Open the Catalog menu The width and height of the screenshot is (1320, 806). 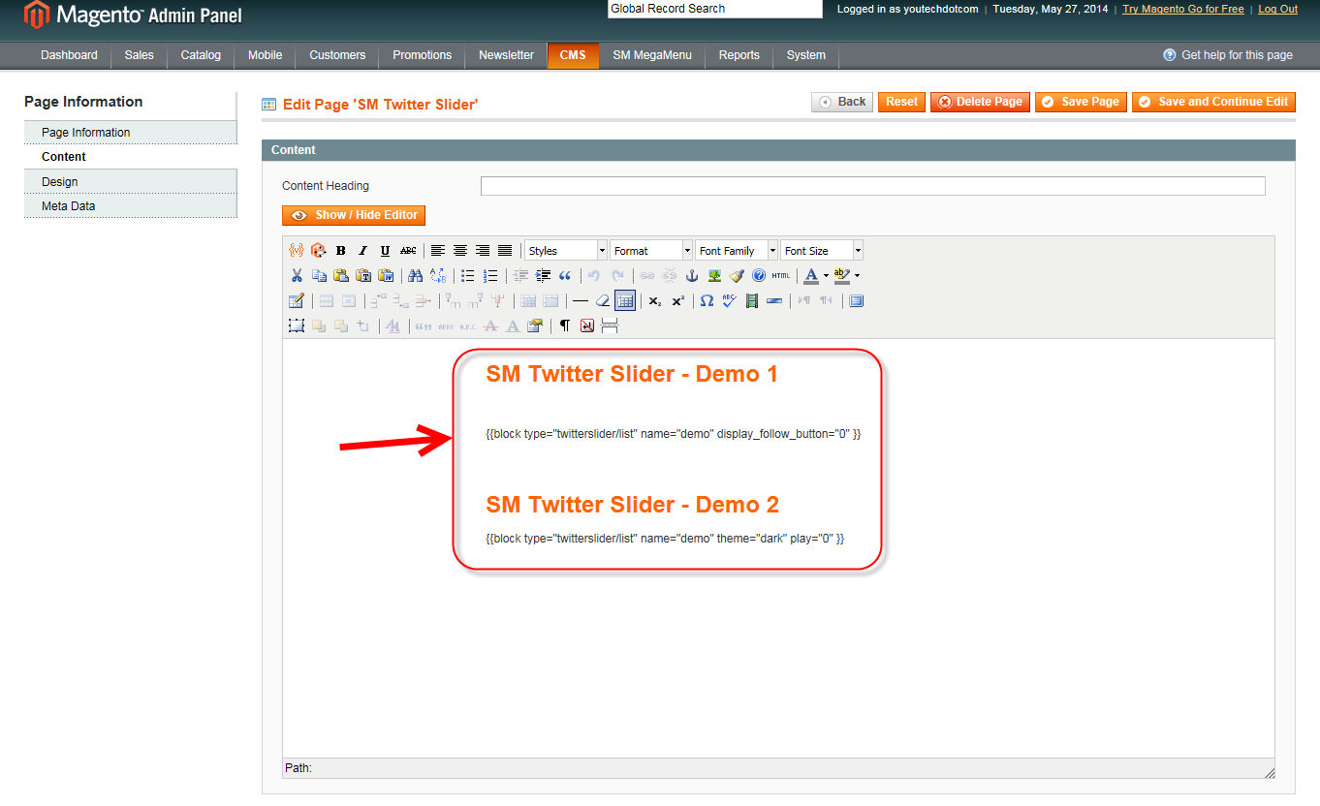(201, 55)
